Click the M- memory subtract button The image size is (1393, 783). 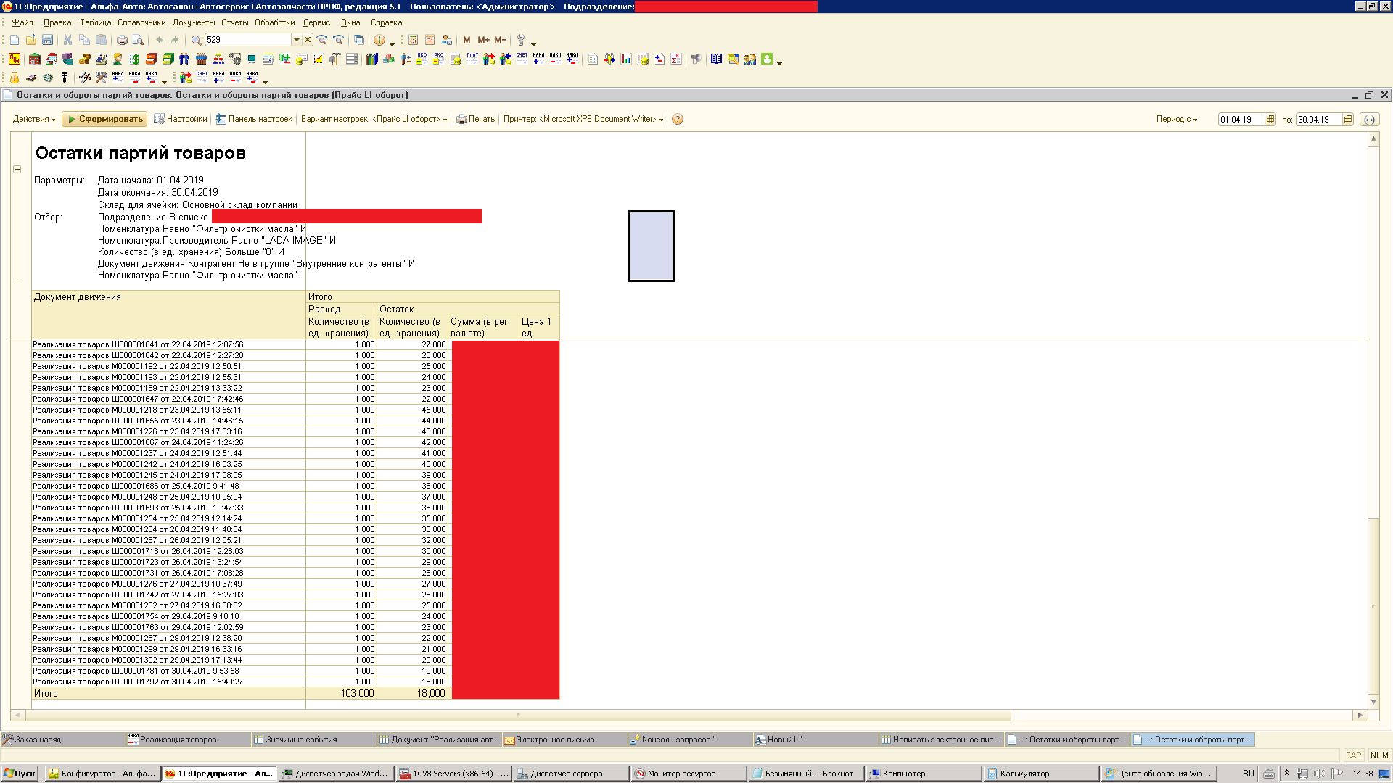click(x=500, y=40)
